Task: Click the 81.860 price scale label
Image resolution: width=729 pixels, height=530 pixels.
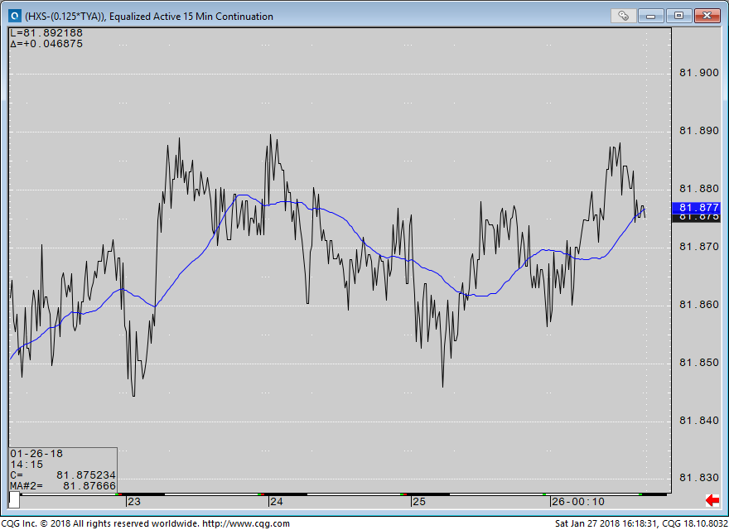Action: coord(699,305)
